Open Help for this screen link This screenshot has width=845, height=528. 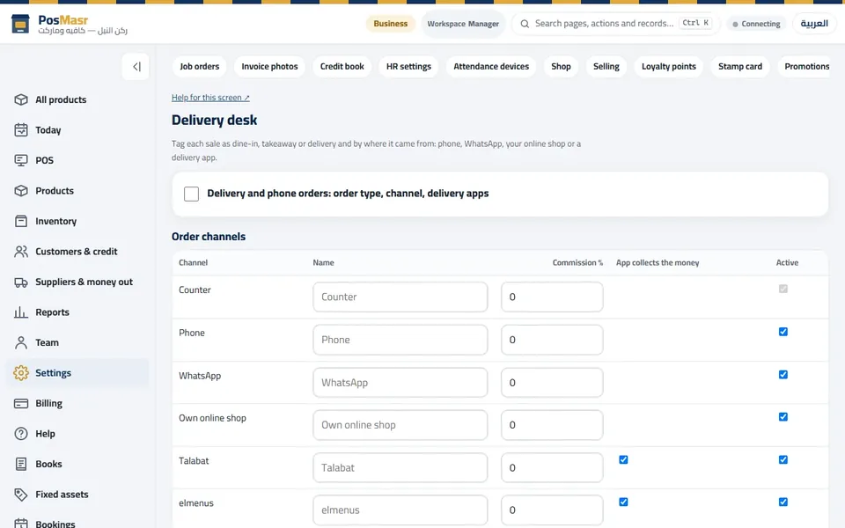coord(210,98)
